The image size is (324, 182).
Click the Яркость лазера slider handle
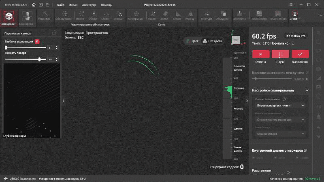tap(40, 59)
